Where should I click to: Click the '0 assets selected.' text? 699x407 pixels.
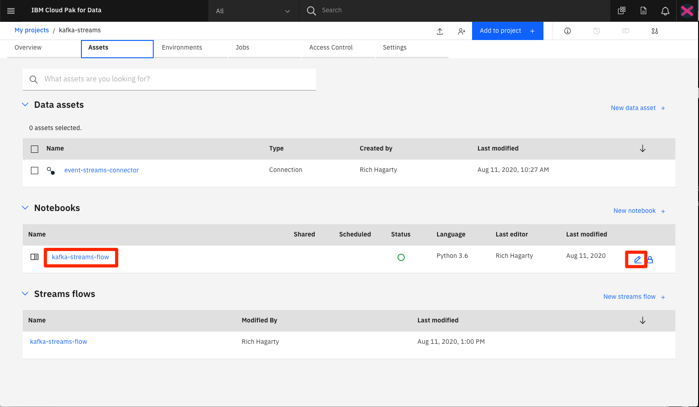point(55,128)
